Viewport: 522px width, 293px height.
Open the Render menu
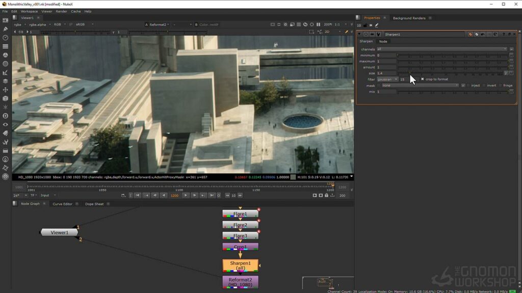tap(61, 11)
